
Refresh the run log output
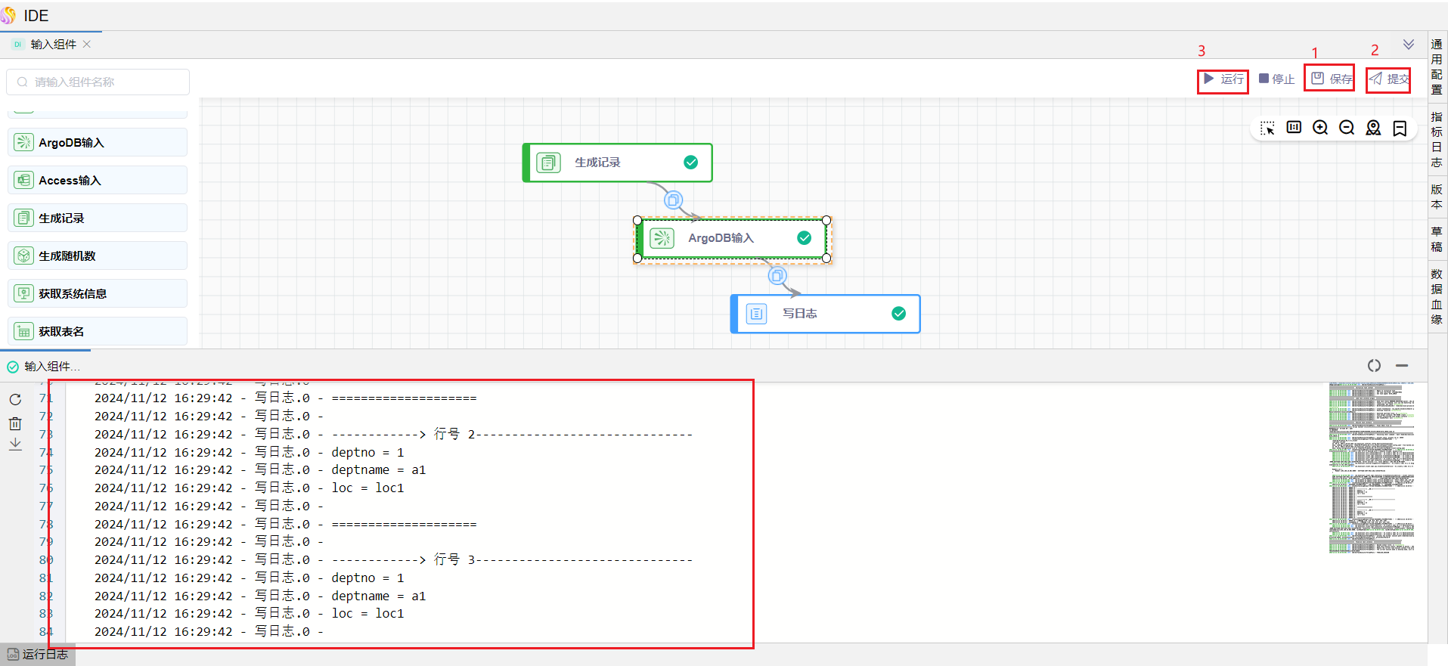click(x=15, y=399)
